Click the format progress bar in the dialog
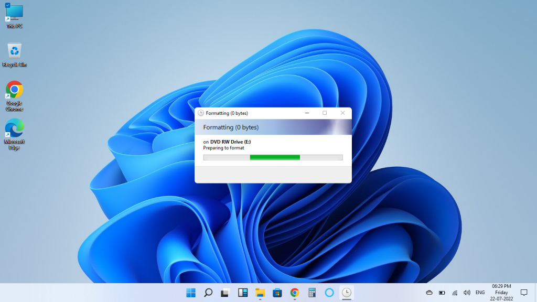Image resolution: width=537 pixels, height=302 pixels. click(273, 157)
